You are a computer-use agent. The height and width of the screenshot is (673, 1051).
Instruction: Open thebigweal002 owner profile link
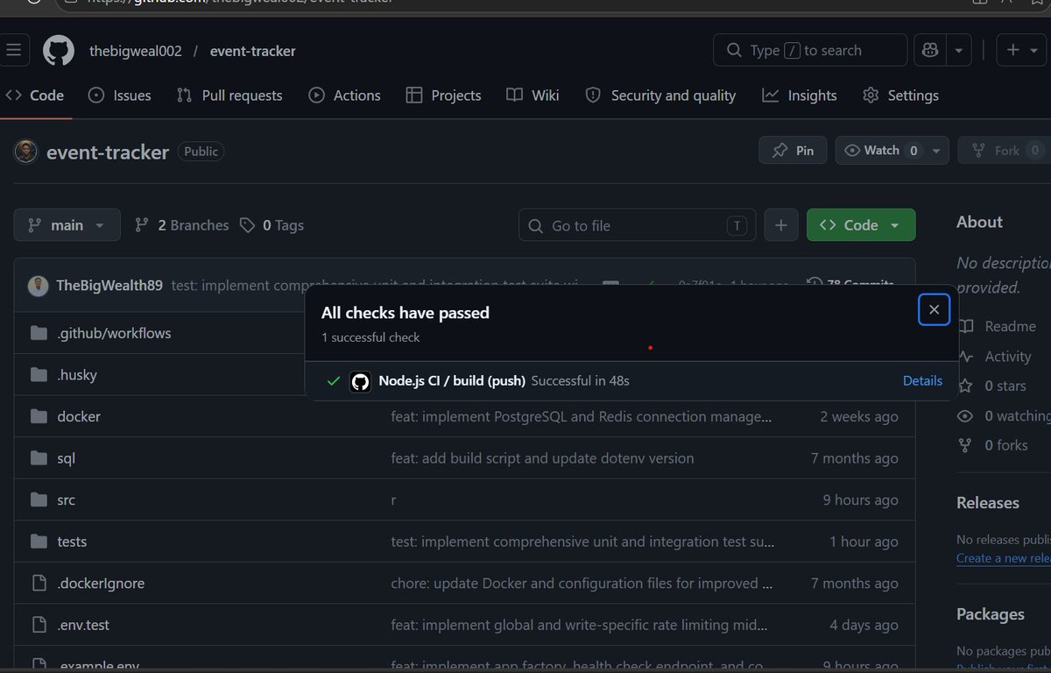click(x=136, y=51)
